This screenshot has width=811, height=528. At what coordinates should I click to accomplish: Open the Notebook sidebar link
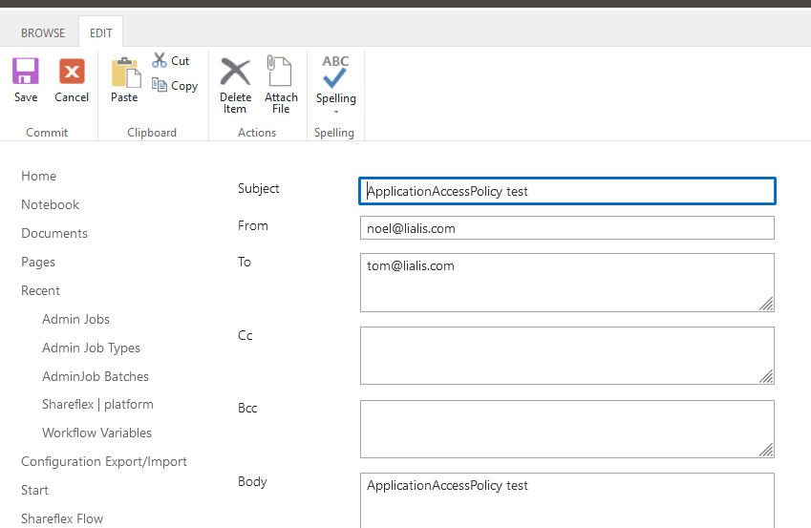click(51, 204)
